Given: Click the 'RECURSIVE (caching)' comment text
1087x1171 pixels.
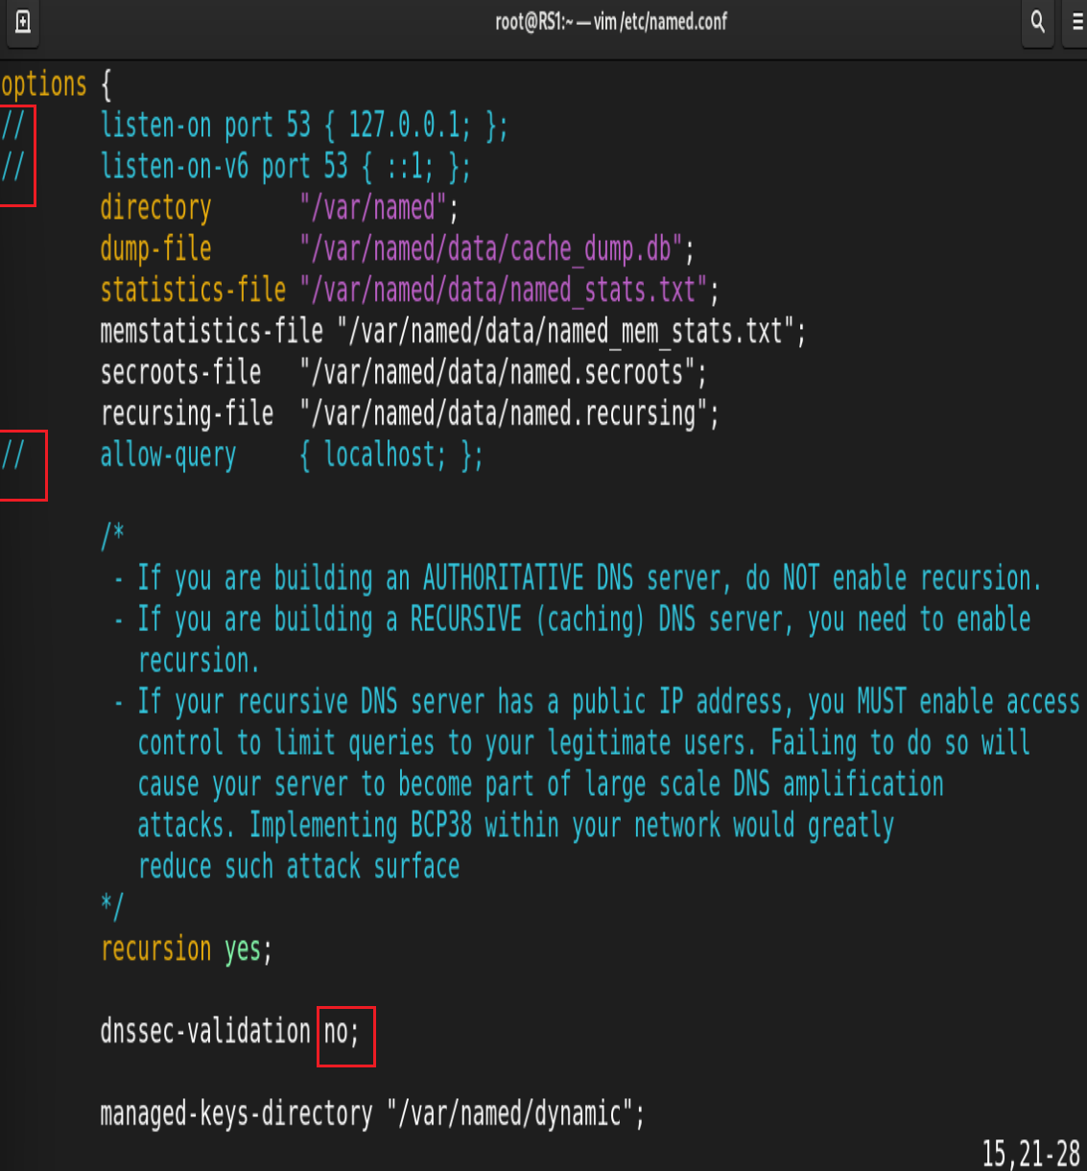Looking at the screenshot, I should tap(528, 620).
